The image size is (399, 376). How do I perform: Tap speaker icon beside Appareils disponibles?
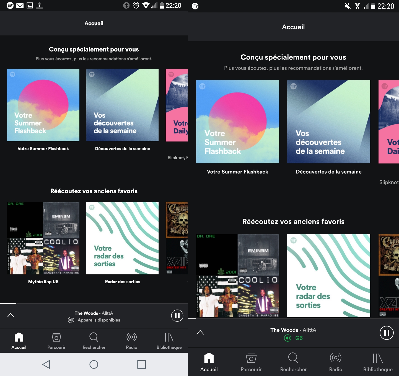point(71,320)
